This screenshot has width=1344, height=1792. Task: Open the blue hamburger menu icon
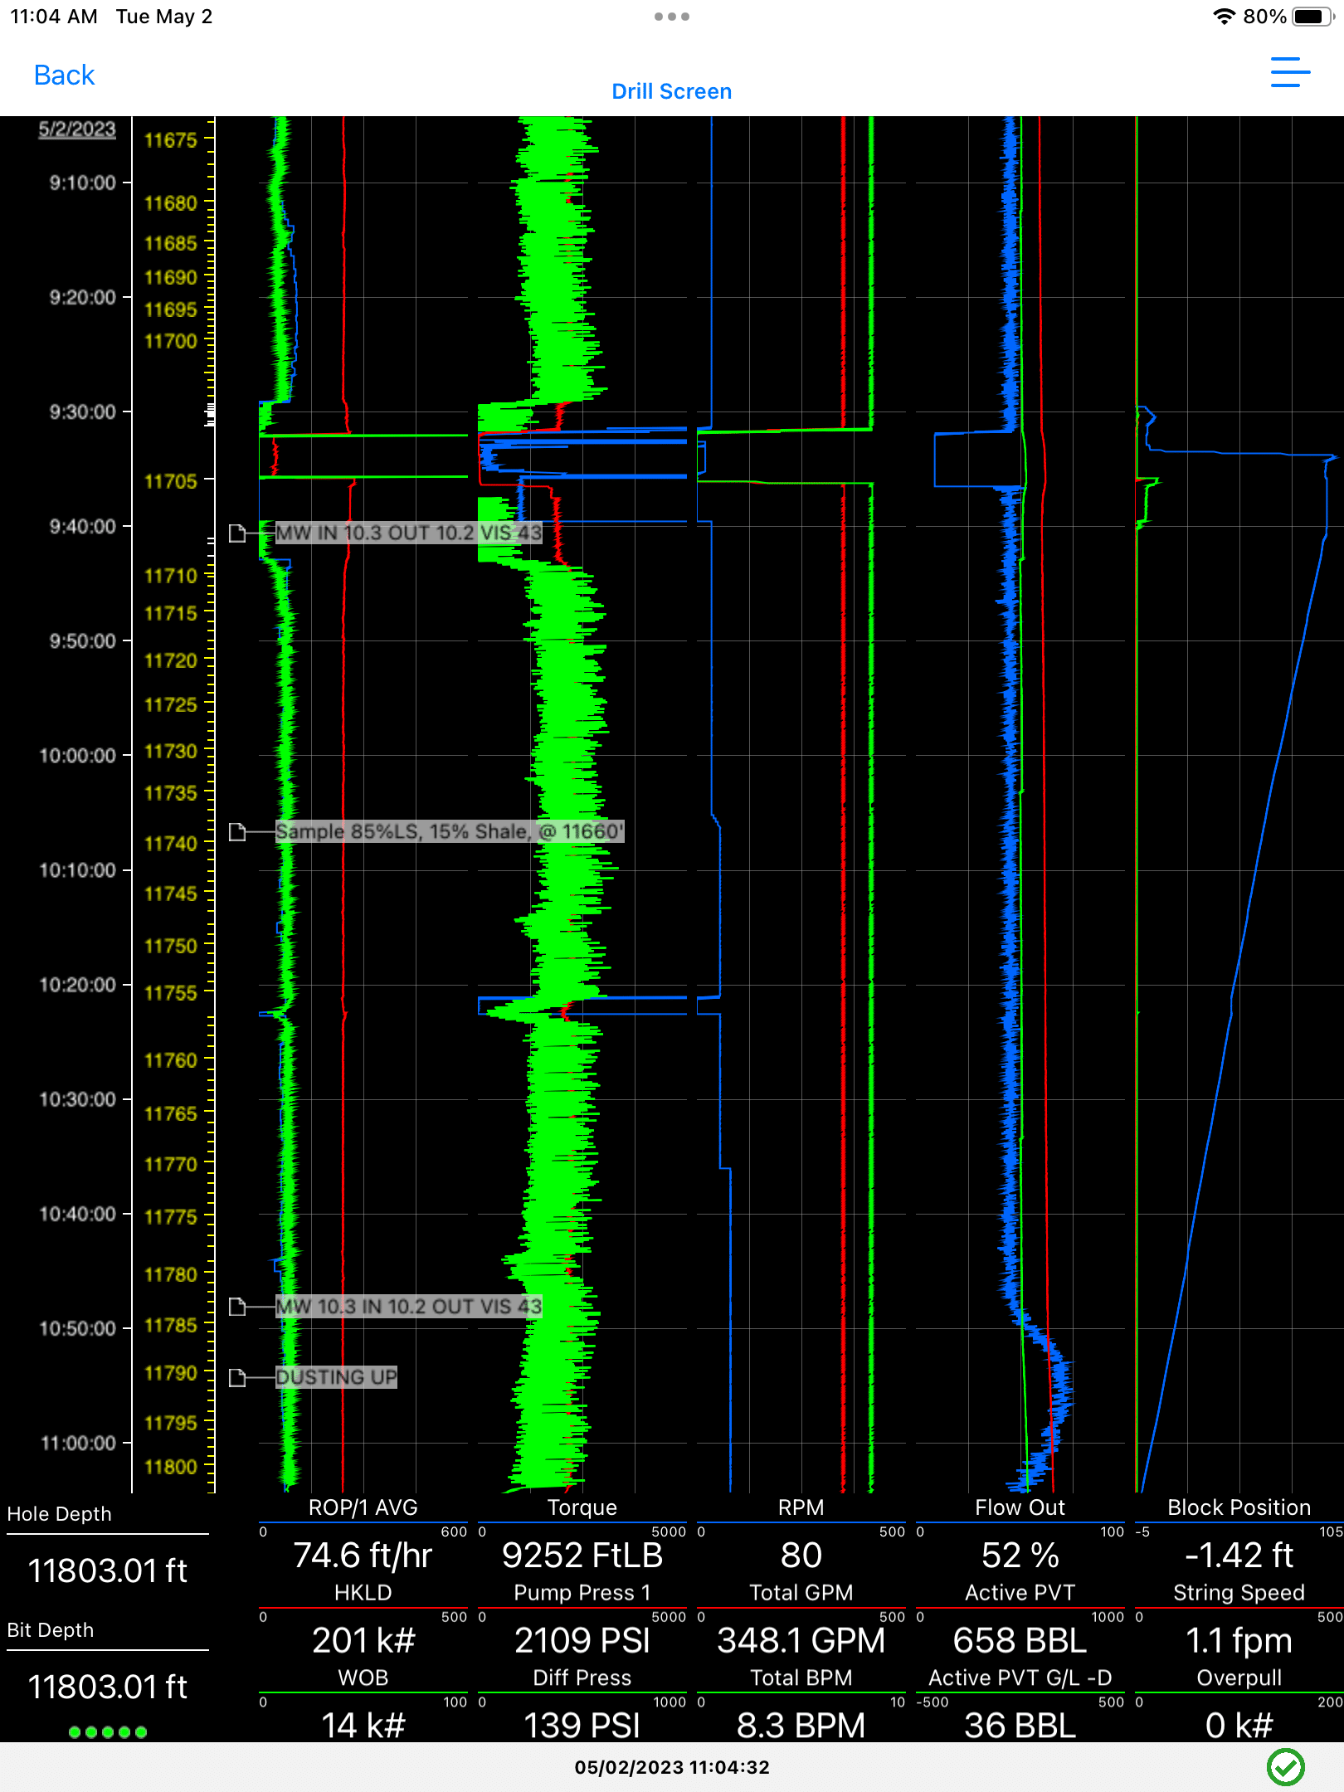[x=1291, y=74]
